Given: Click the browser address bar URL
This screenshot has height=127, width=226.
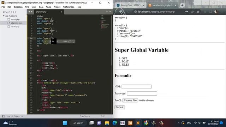Looking at the screenshot, I should pyautogui.click(x=156, y=12).
